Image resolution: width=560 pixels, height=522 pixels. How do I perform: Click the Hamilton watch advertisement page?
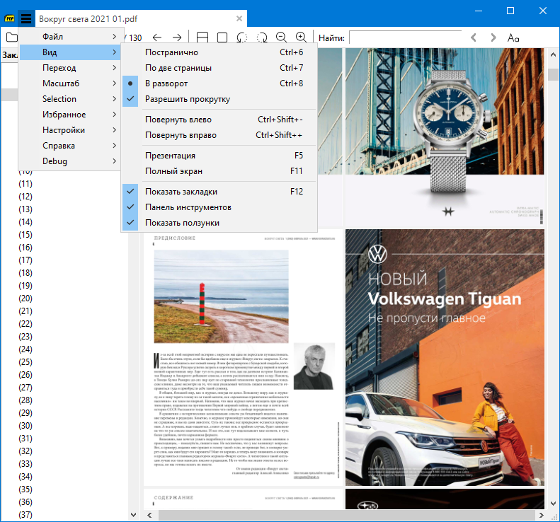pos(445,137)
